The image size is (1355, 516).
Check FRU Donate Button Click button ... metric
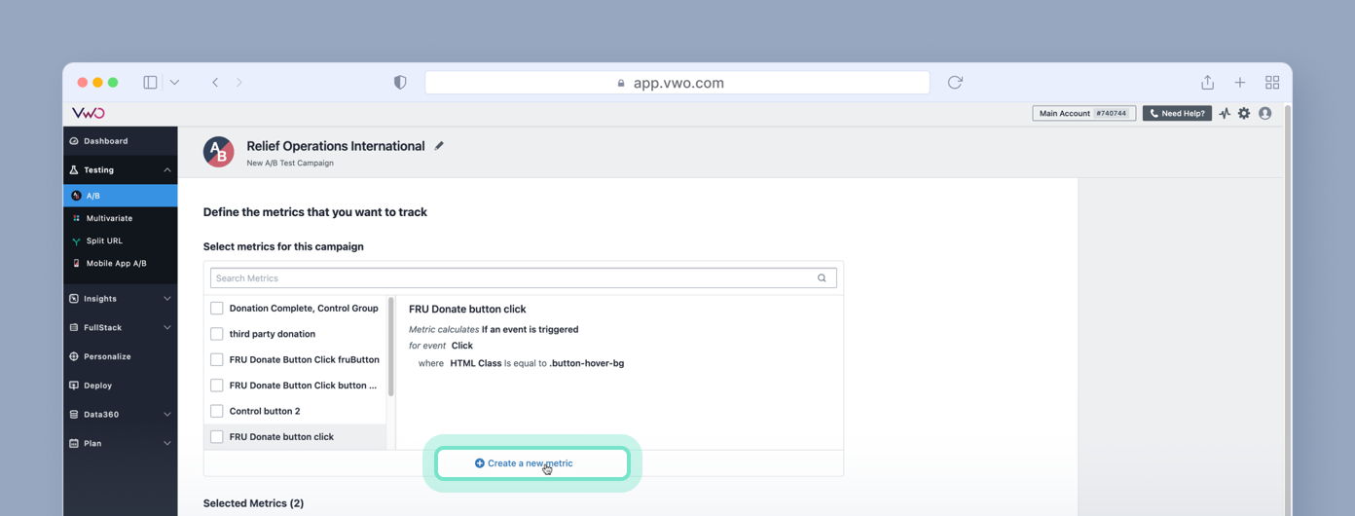[217, 386]
